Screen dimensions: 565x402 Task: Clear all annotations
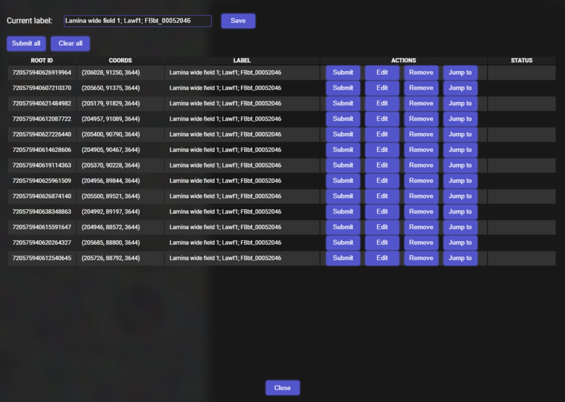pos(70,44)
